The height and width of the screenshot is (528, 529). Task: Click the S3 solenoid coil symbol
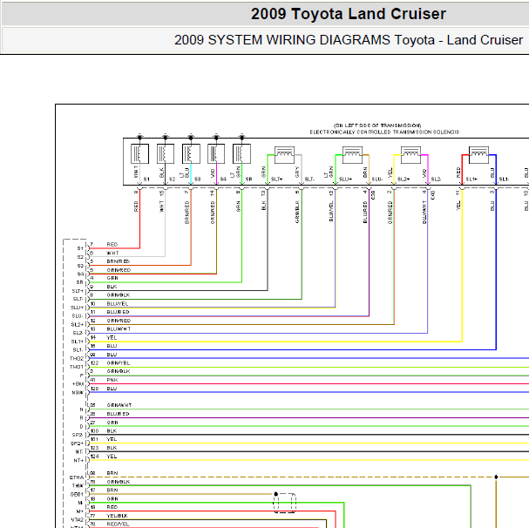191,154
